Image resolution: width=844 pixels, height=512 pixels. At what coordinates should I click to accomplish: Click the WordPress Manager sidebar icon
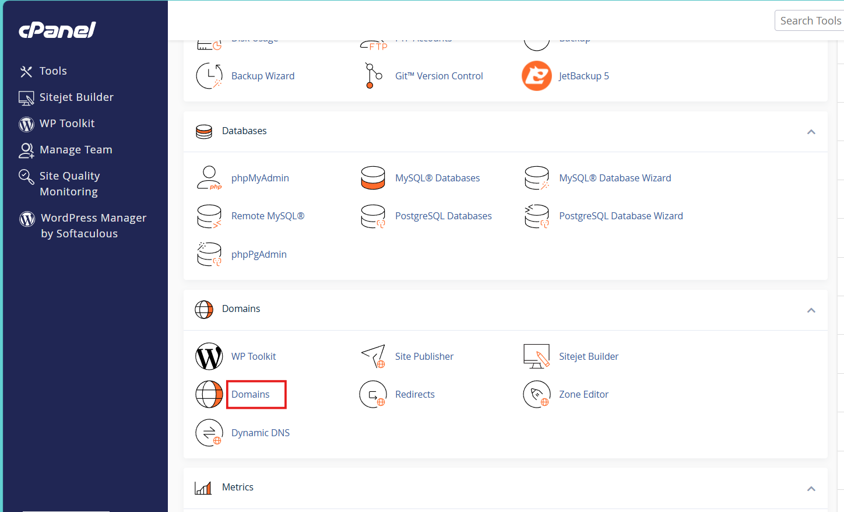27,219
